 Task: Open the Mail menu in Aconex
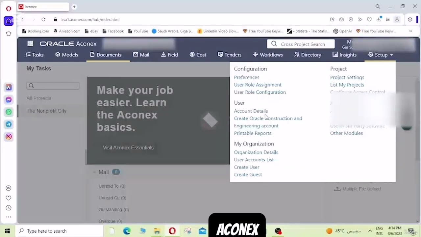(x=141, y=55)
